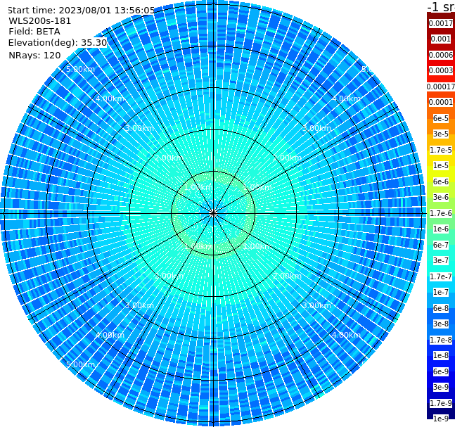Click the Start time 2023/08/01 13:56:05 text

pyautogui.click(x=82, y=11)
